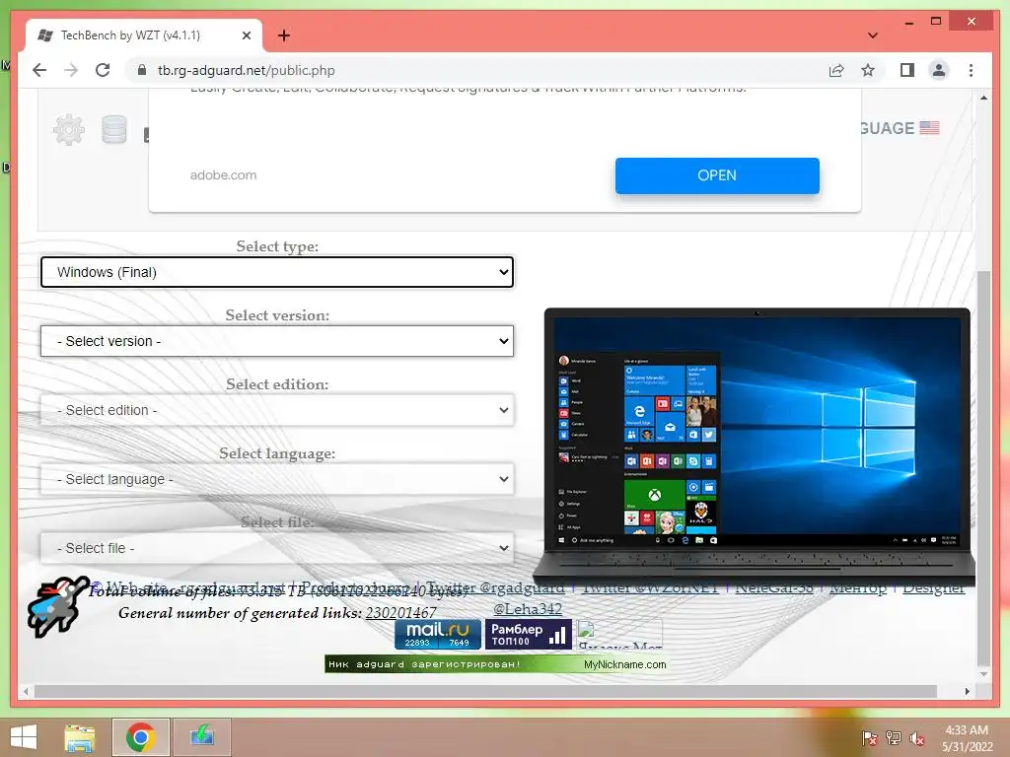1010x757 pixels.
Task: Click the database stack icon
Action: tap(114, 129)
